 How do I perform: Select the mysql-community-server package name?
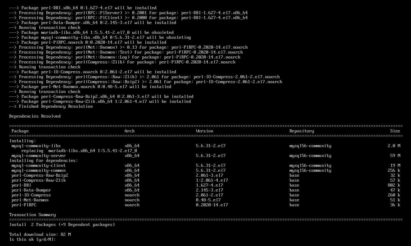(39, 155)
